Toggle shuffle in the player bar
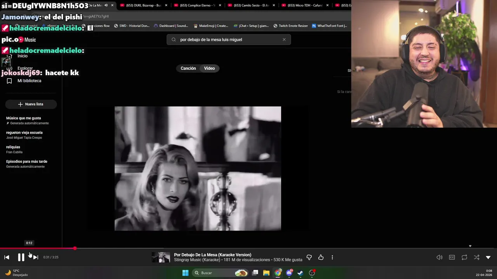The height and width of the screenshot is (279, 497). click(476, 257)
